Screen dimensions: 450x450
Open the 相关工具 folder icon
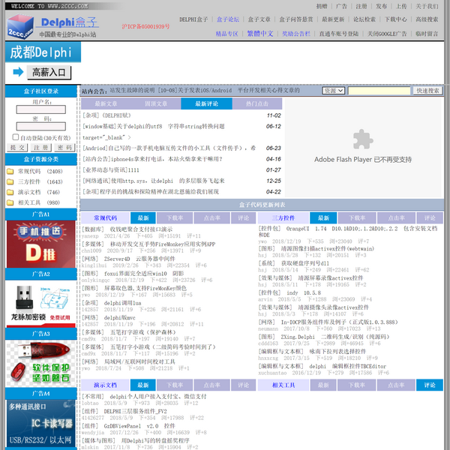click(x=11, y=203)
